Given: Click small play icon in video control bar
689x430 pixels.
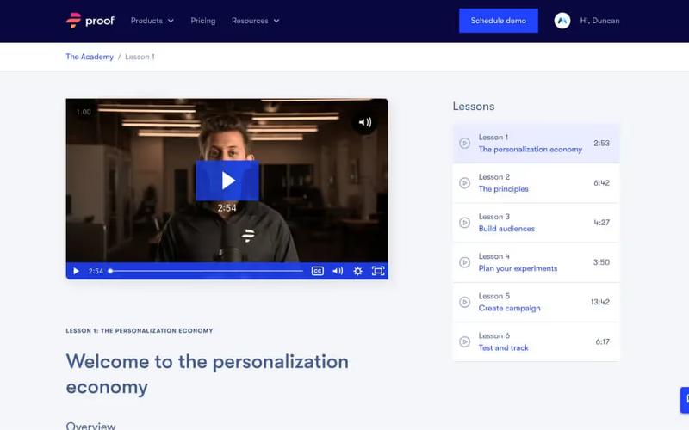Looking at the screenshot, I should point(76,271).
